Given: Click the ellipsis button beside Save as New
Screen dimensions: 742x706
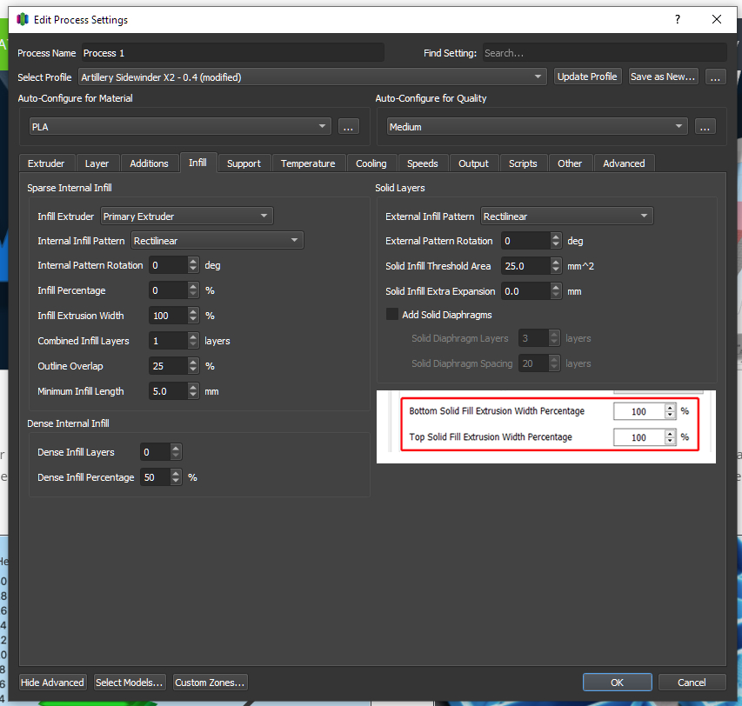Looking at the screenshot, I should [715, 77].
